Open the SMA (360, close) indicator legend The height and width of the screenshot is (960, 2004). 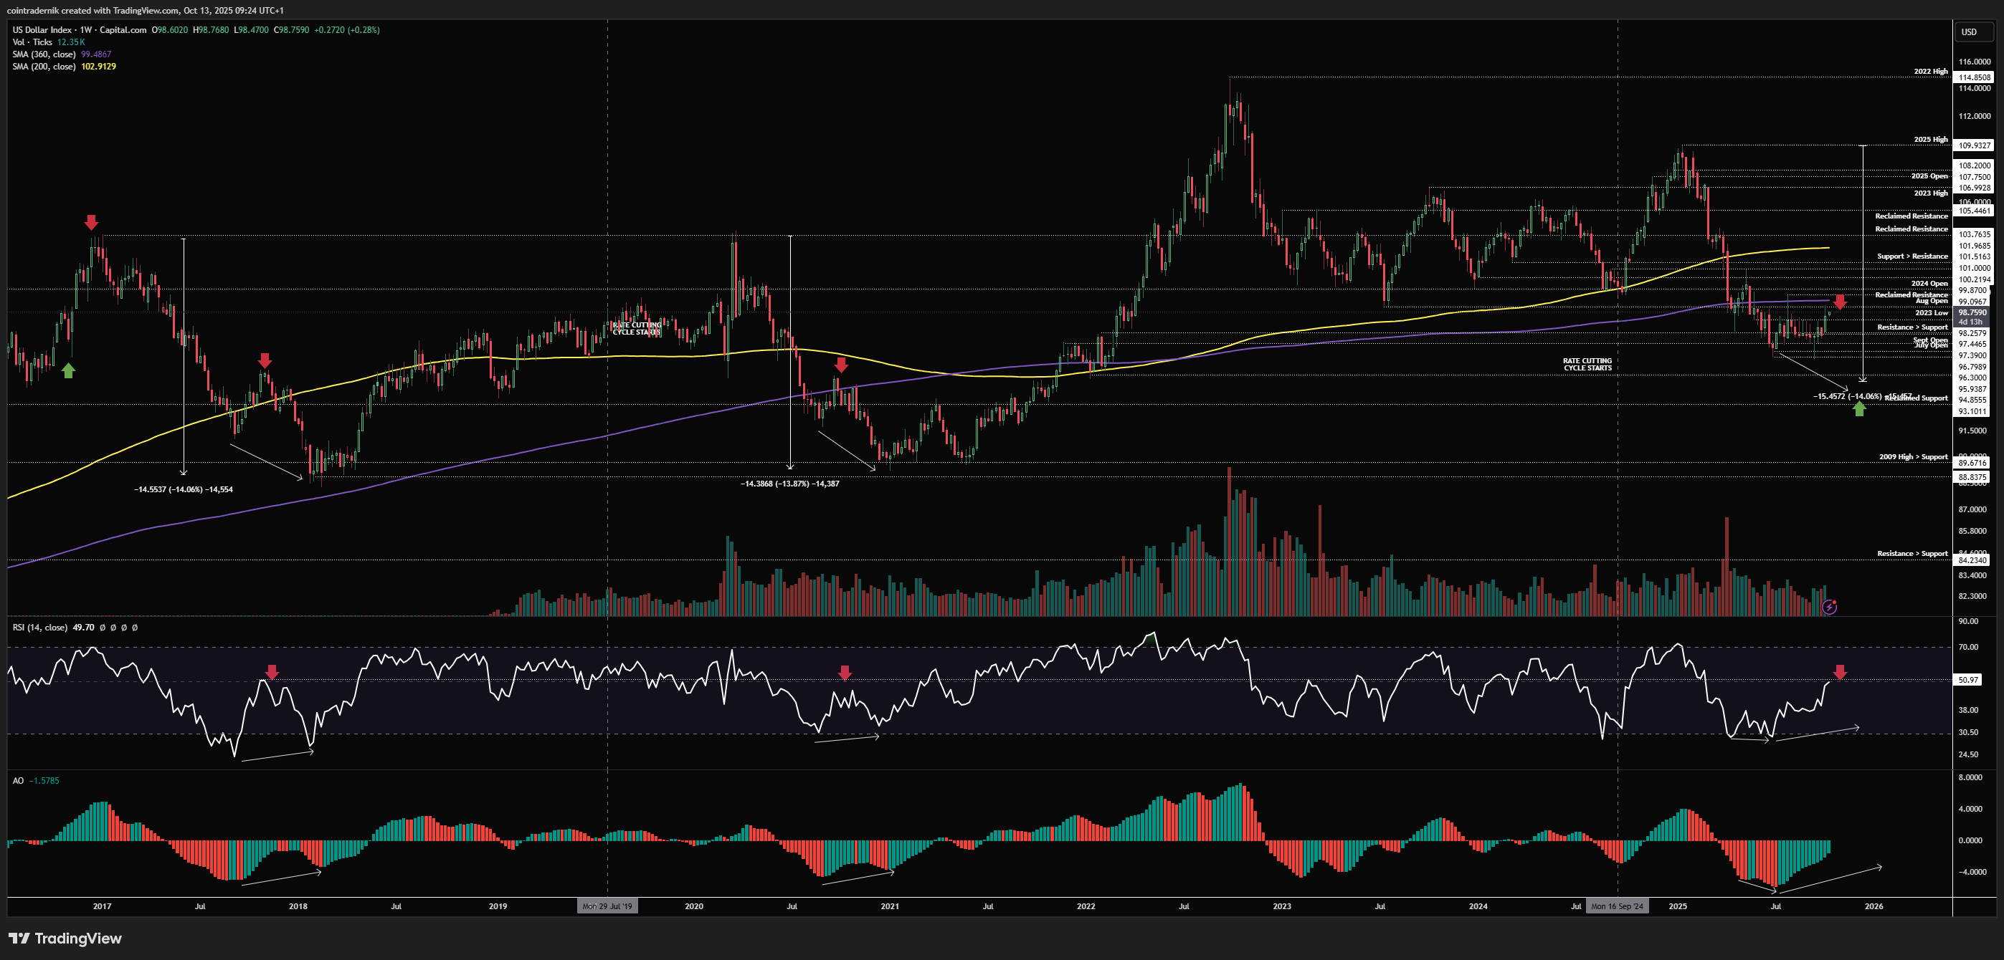pyautogui.click(x=44, y=54)
